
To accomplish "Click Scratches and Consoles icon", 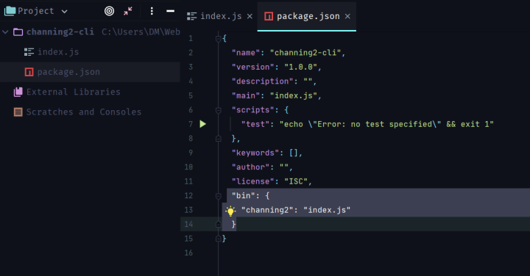I will pos(18,112).
